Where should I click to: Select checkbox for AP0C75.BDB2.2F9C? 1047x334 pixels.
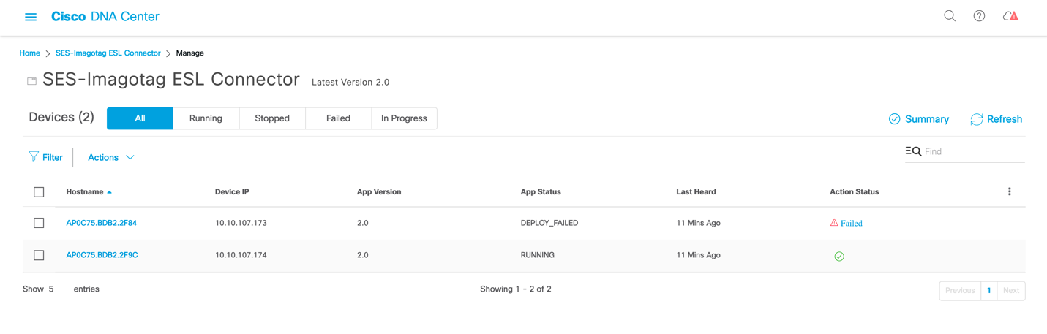39,255
